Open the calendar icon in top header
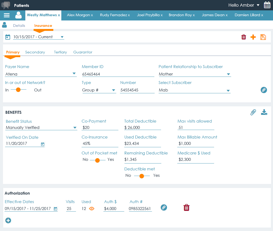This screenshot has width=273, height=231. click(x=267, y=5)
